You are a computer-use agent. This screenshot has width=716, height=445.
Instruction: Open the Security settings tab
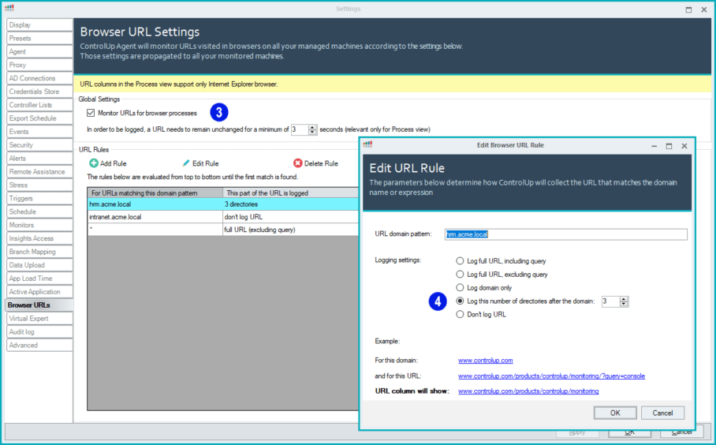coord(39,145)
